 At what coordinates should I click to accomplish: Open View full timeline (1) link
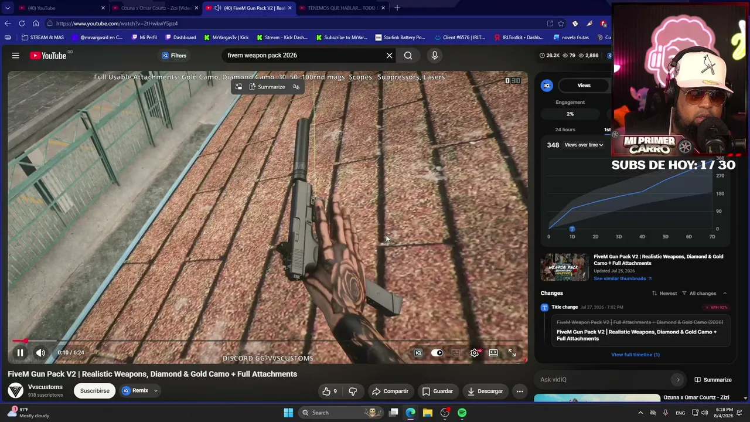pyautogui.click(x=635, y=355)
